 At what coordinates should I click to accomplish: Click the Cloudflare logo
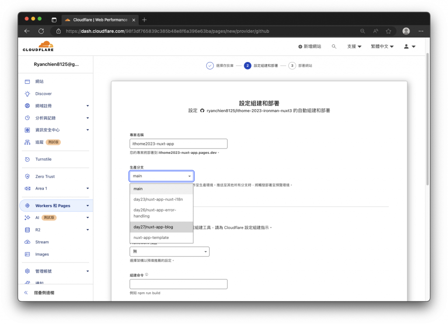pyautogui.click(x=38, y=46)
